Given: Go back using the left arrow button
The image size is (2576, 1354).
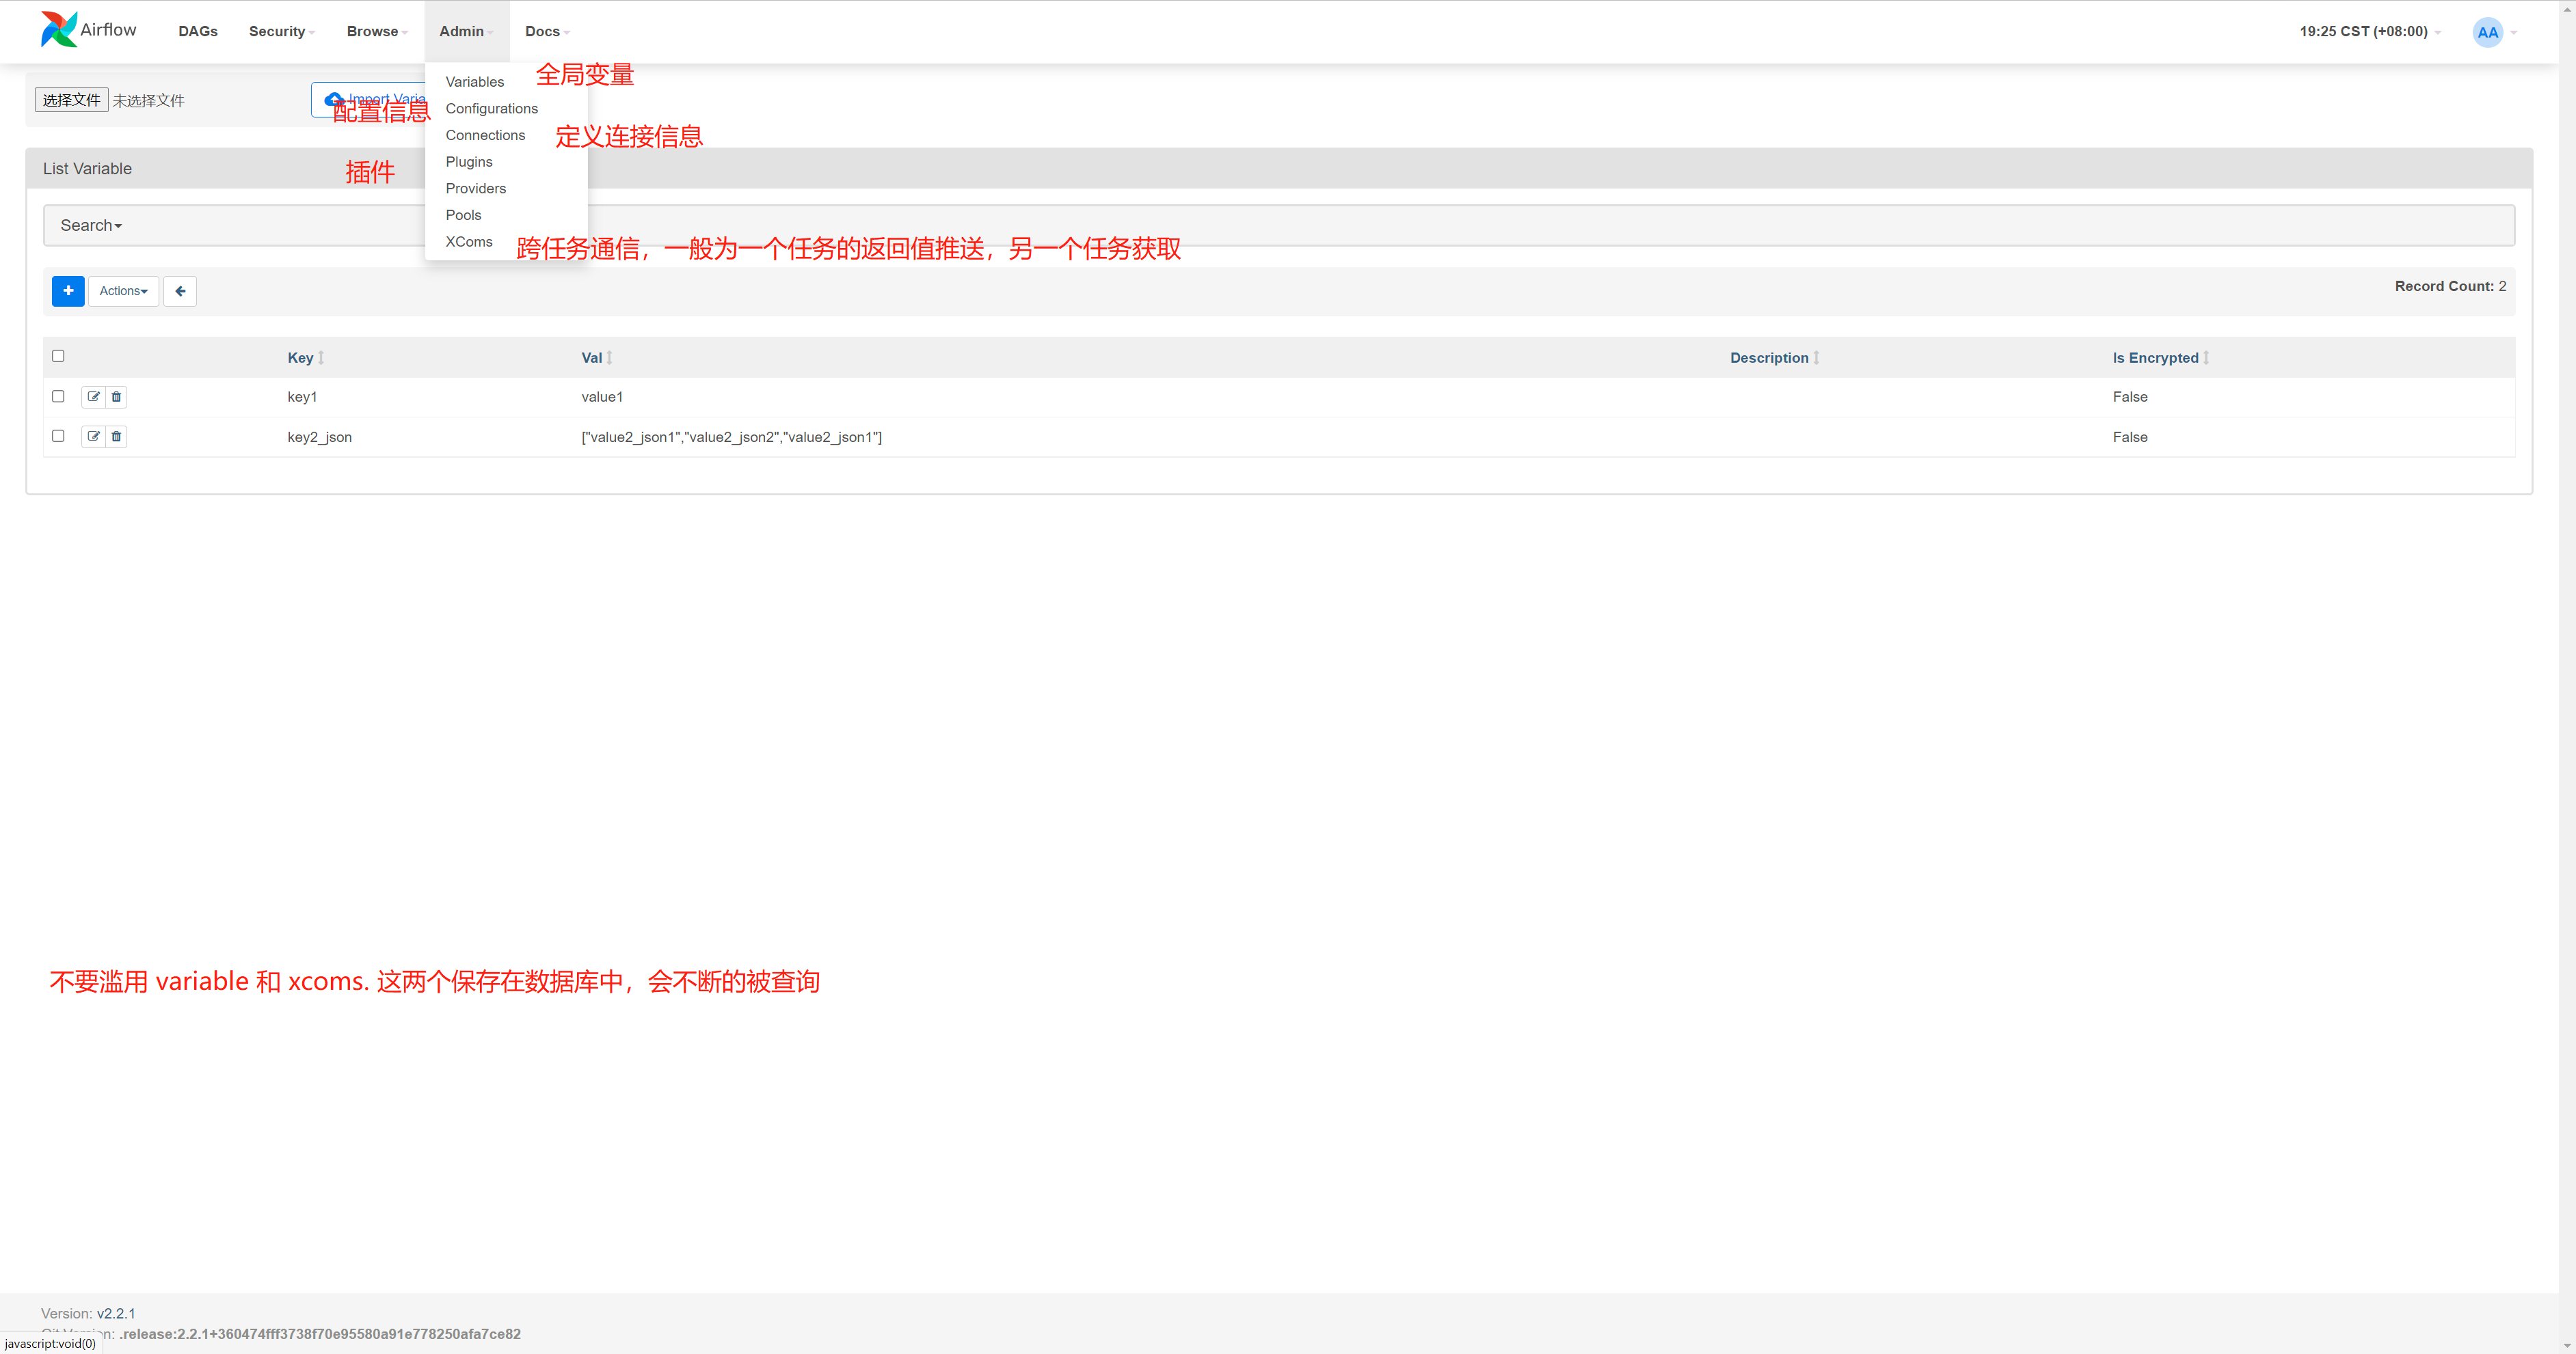Looking at the screenshot, I should pyautogui.click(x=180, y=291).
